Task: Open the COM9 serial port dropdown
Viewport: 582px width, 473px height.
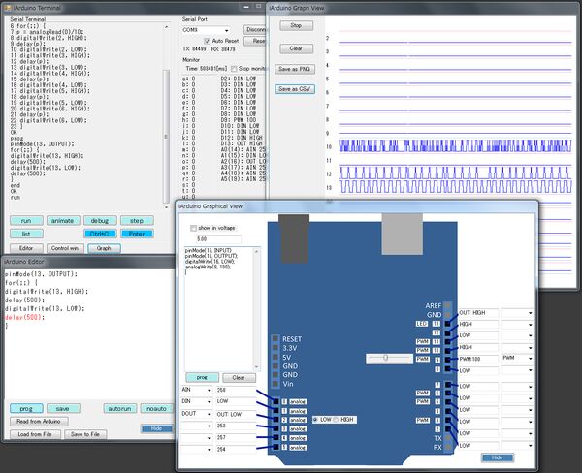Action: point(225,30)
